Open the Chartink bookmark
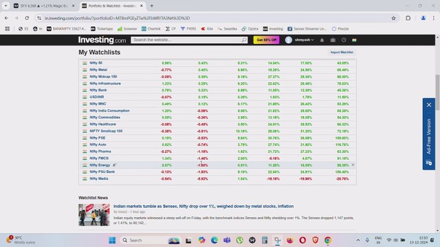Screen dimensions: 440x247 click(x=151, y=29)
